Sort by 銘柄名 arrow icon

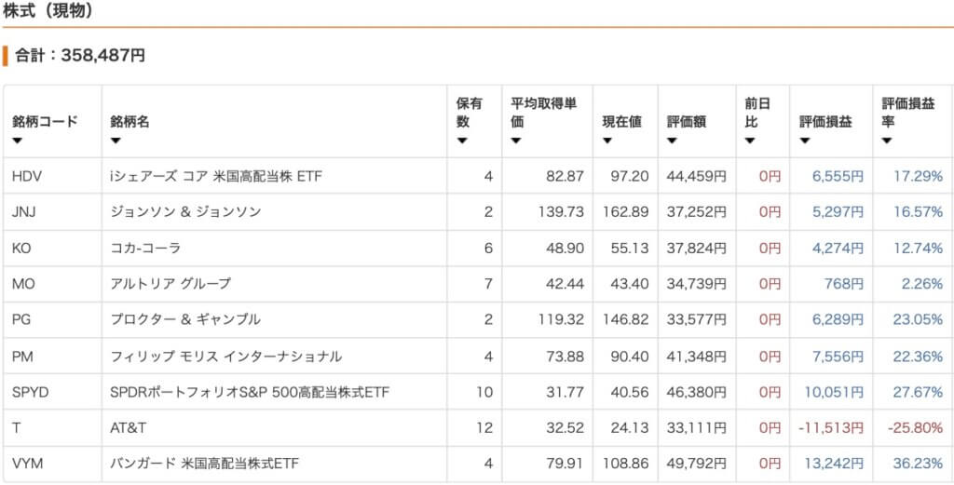(x=116, y=141)
